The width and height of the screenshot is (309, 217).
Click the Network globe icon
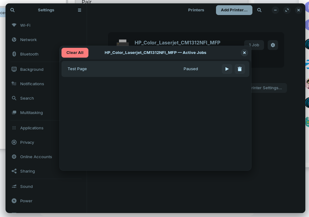tap(14, 40)
